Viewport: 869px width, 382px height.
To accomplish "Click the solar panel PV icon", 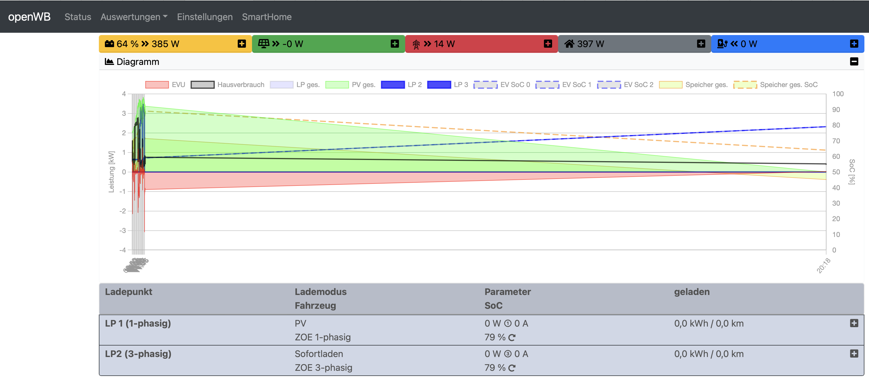I will (x=264, y=44).
